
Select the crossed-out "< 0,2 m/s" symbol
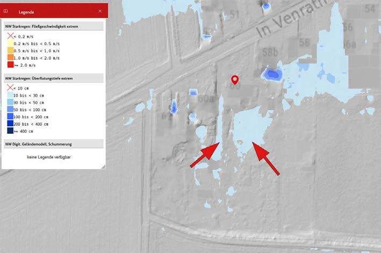[x=10, y=36]
